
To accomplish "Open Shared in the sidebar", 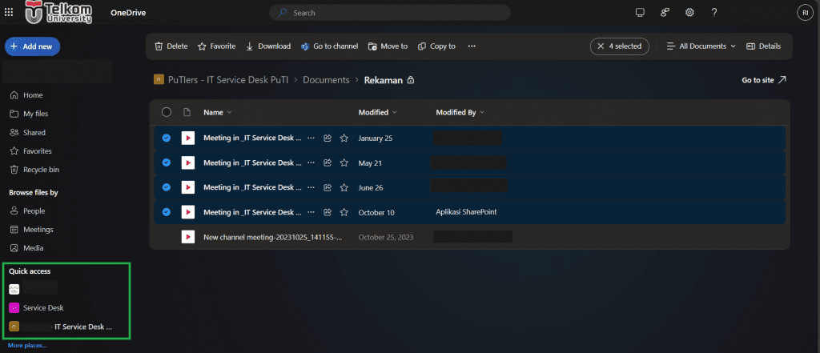I will pyautogui.click(x=28, y=133).
